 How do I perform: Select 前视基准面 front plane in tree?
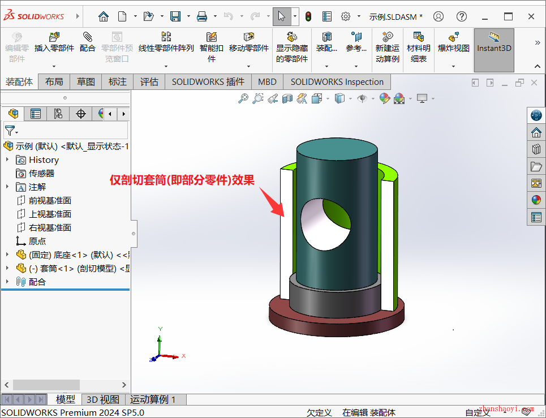coord(44,200)
